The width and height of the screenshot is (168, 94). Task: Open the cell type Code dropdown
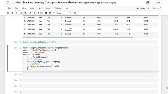point(64,13)
